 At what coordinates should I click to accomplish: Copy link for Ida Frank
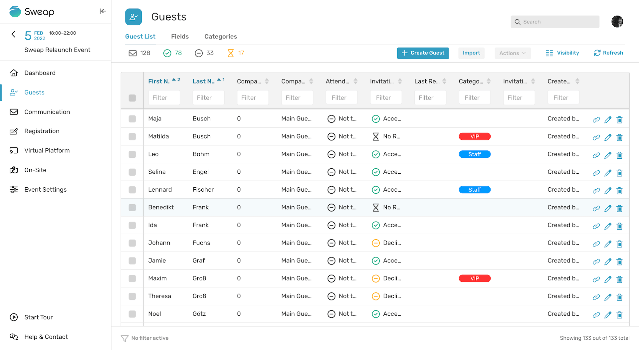coord(596,226)
